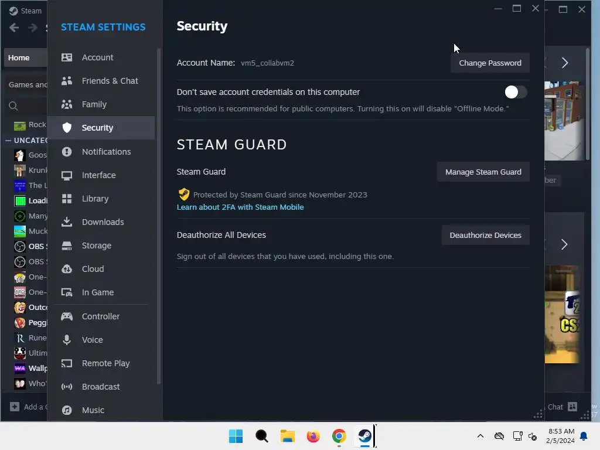Click the Controller gamepad icon
Viewport: 600px width, 450px height.
pos(67,316)
